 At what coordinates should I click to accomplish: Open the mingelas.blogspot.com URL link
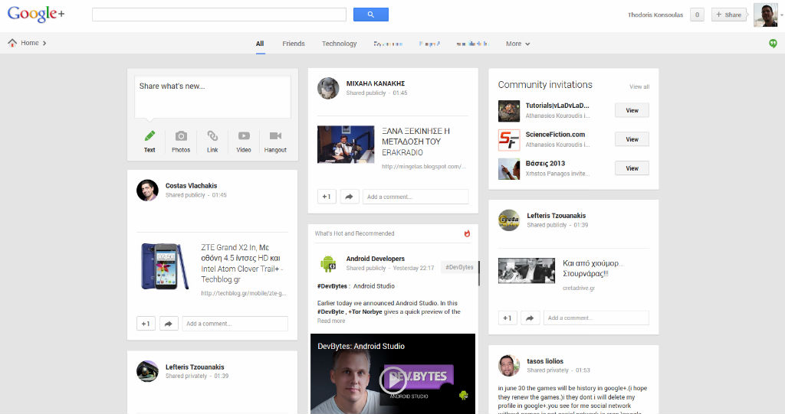[423, 167]
